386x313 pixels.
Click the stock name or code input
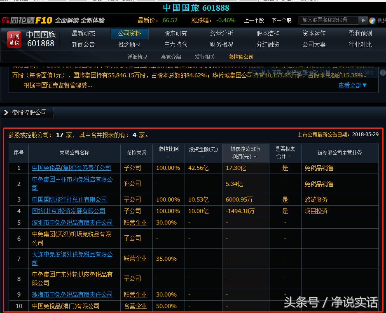tap(328, 20)
